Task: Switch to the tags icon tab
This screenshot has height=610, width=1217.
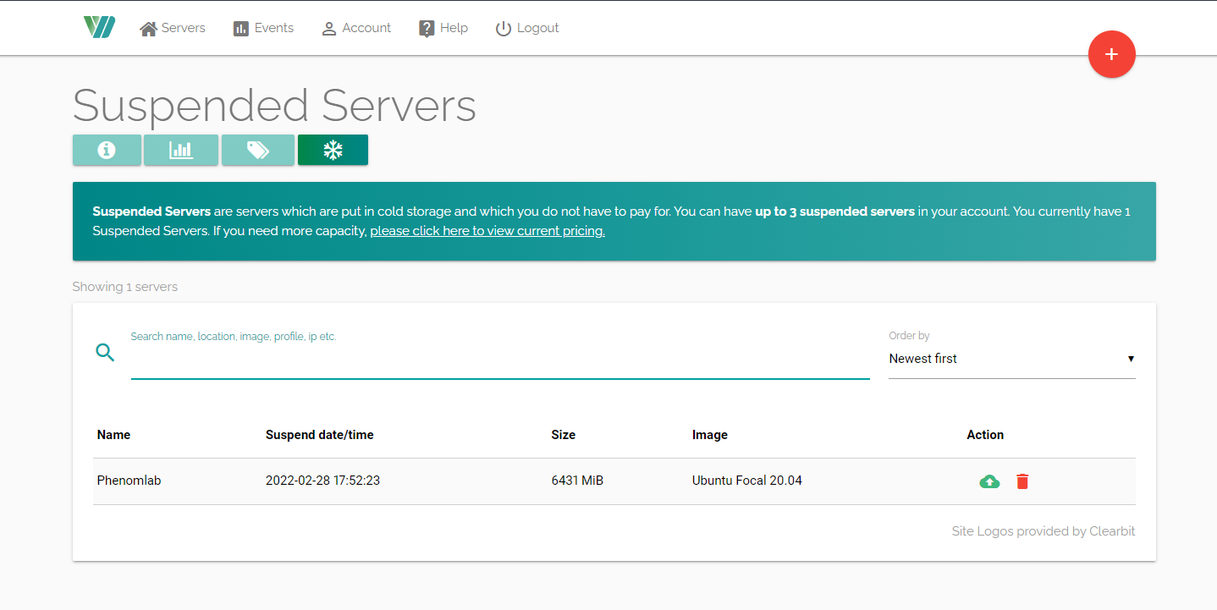Action: 258,150
